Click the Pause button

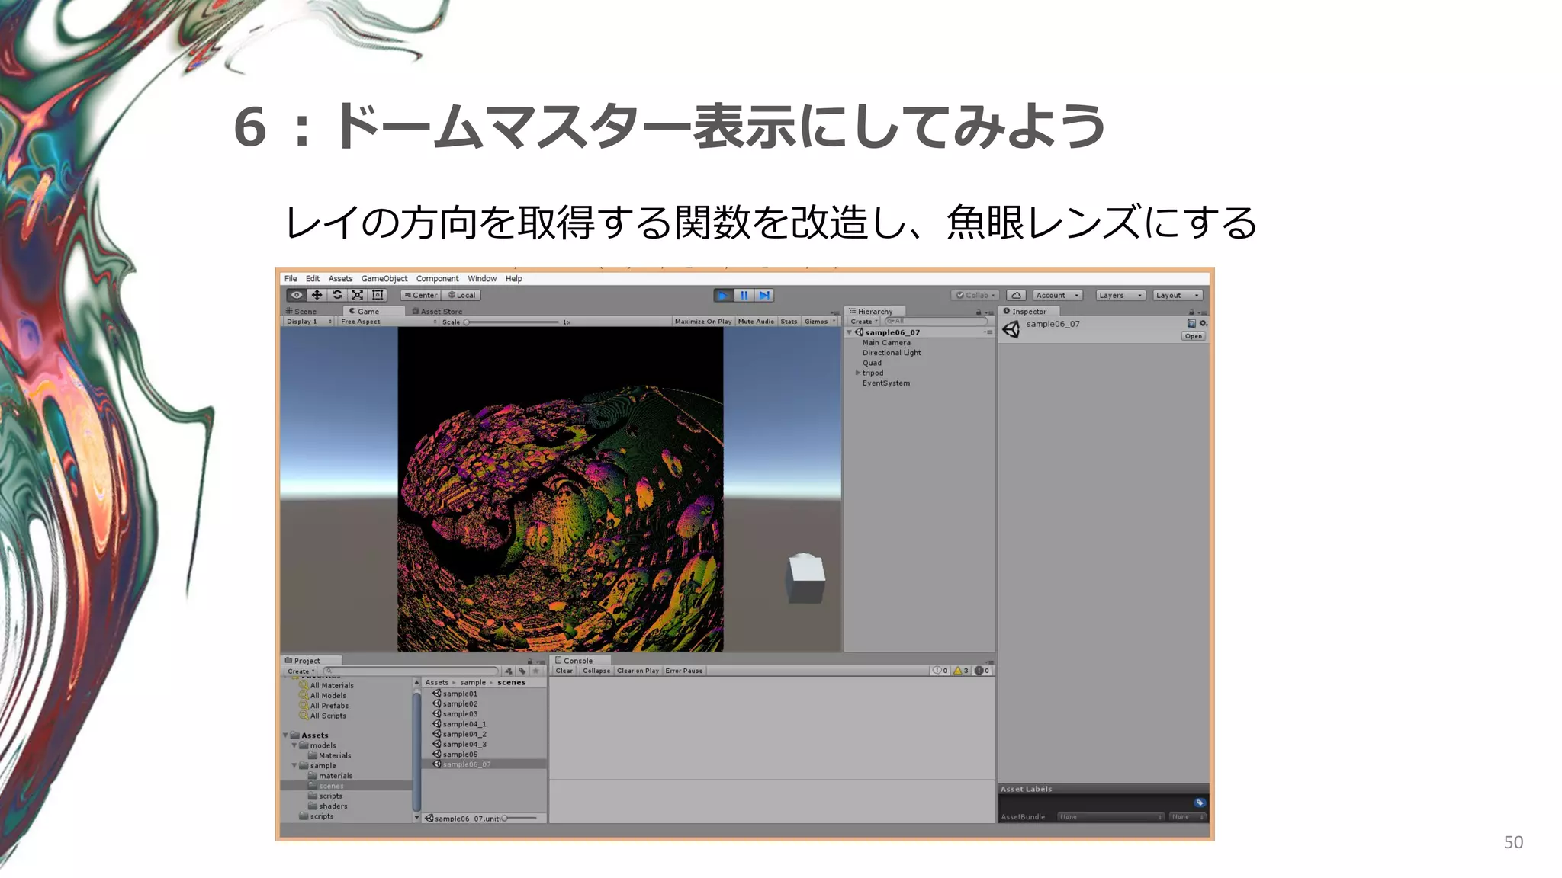click(744, 295)
